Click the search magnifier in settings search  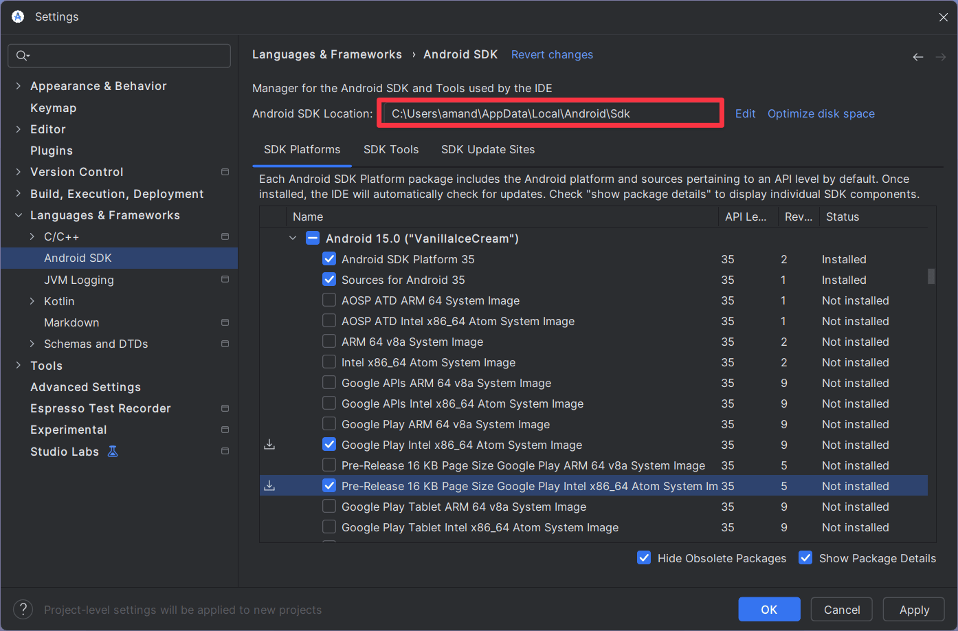(21, 55)
